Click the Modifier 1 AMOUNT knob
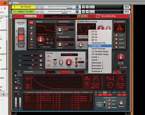 pos(60,30)
